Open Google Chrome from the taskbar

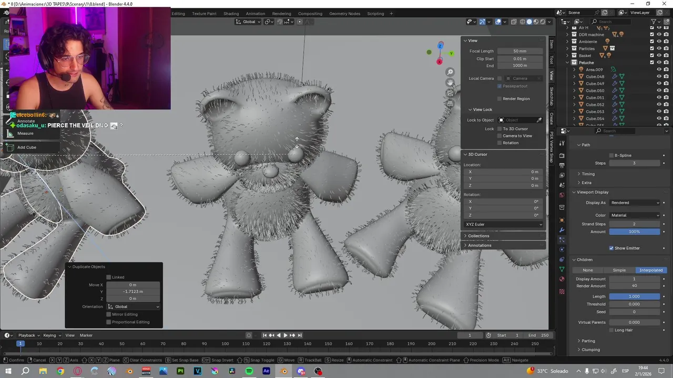[x=60, y=371]
